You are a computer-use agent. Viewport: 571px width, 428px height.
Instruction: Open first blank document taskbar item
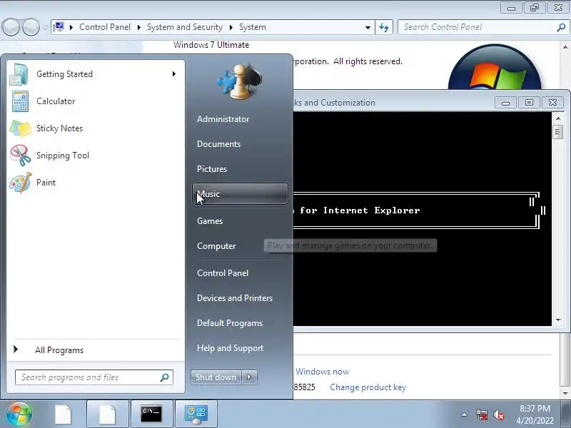point(64,414)
